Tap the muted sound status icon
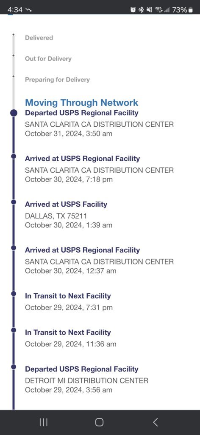Viewport: 200px width, 435px height. (150, 10)
